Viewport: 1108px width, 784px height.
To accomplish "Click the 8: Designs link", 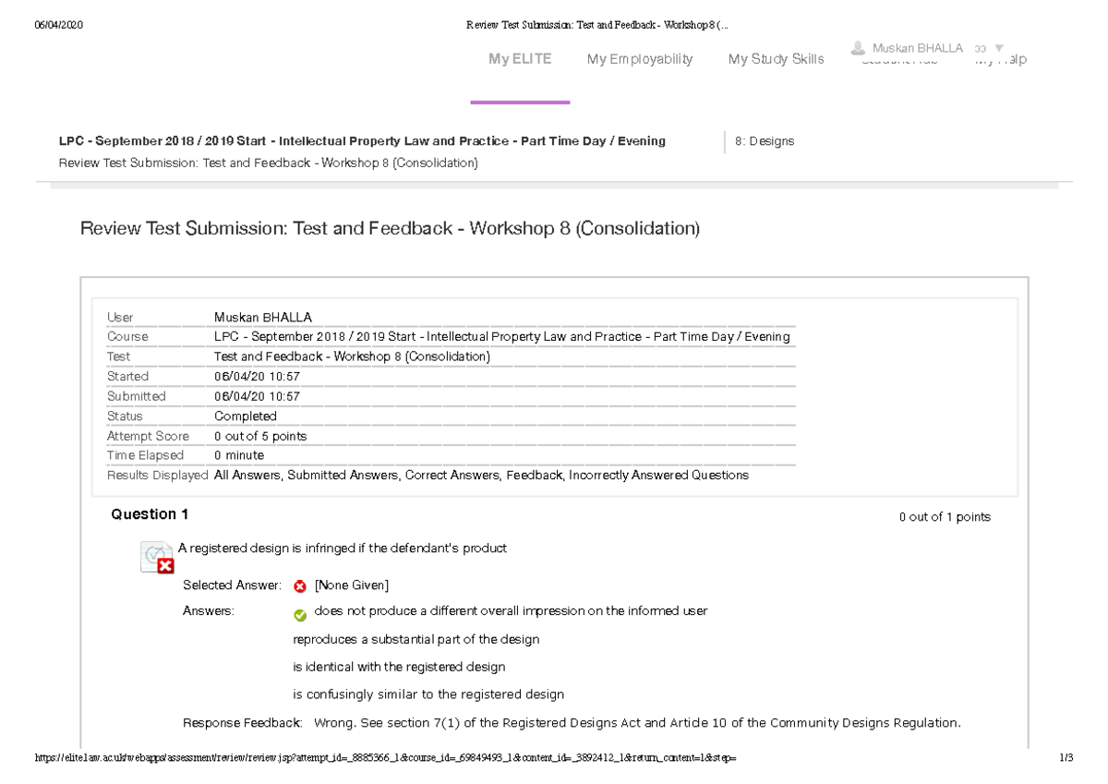I will coord(765,140).
